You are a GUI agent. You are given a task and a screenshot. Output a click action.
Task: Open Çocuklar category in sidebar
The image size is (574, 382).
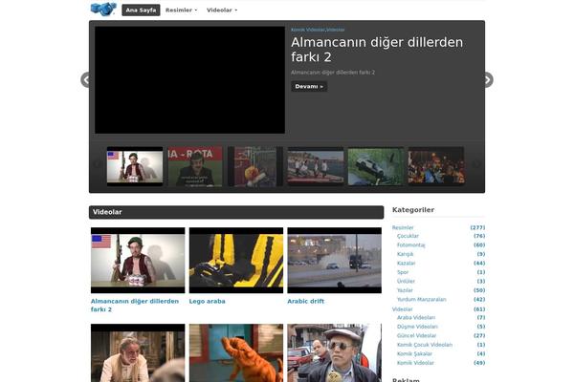pyautogui.click(x=408, y=236)
